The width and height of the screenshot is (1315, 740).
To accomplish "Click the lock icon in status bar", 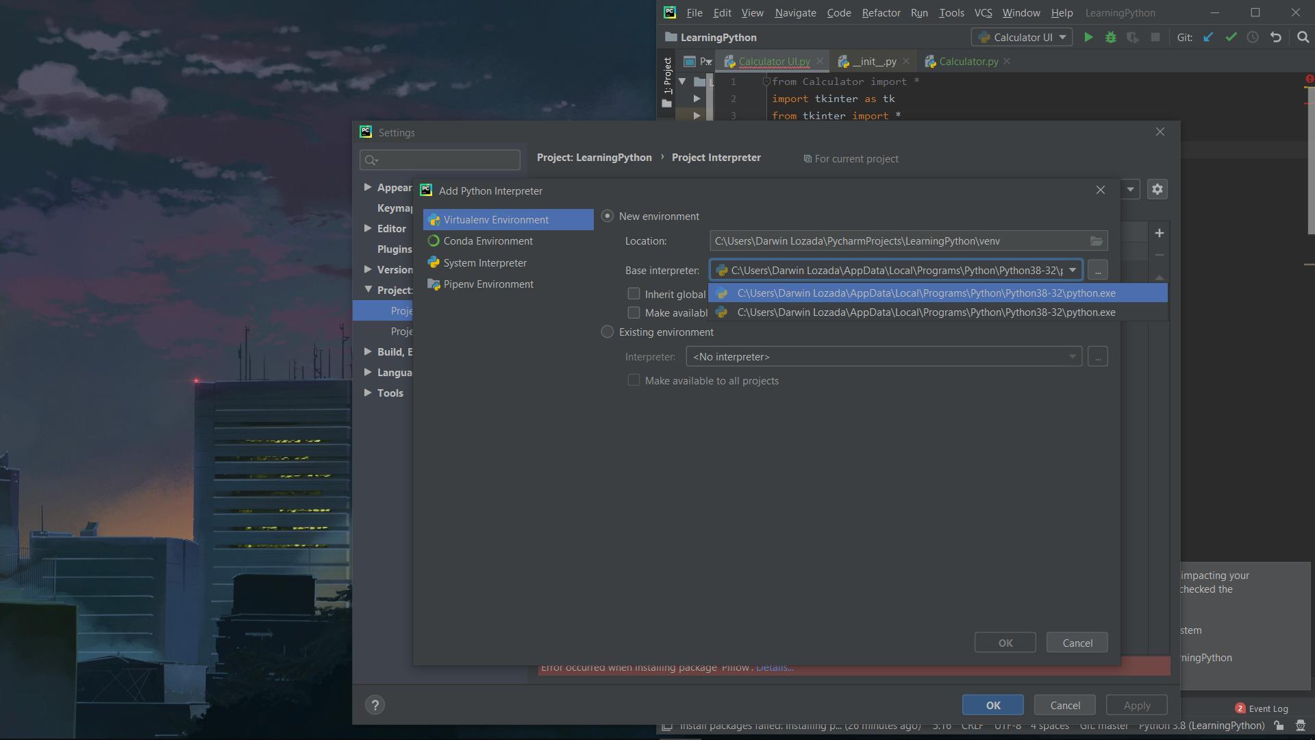I will tap(1279, 726).
